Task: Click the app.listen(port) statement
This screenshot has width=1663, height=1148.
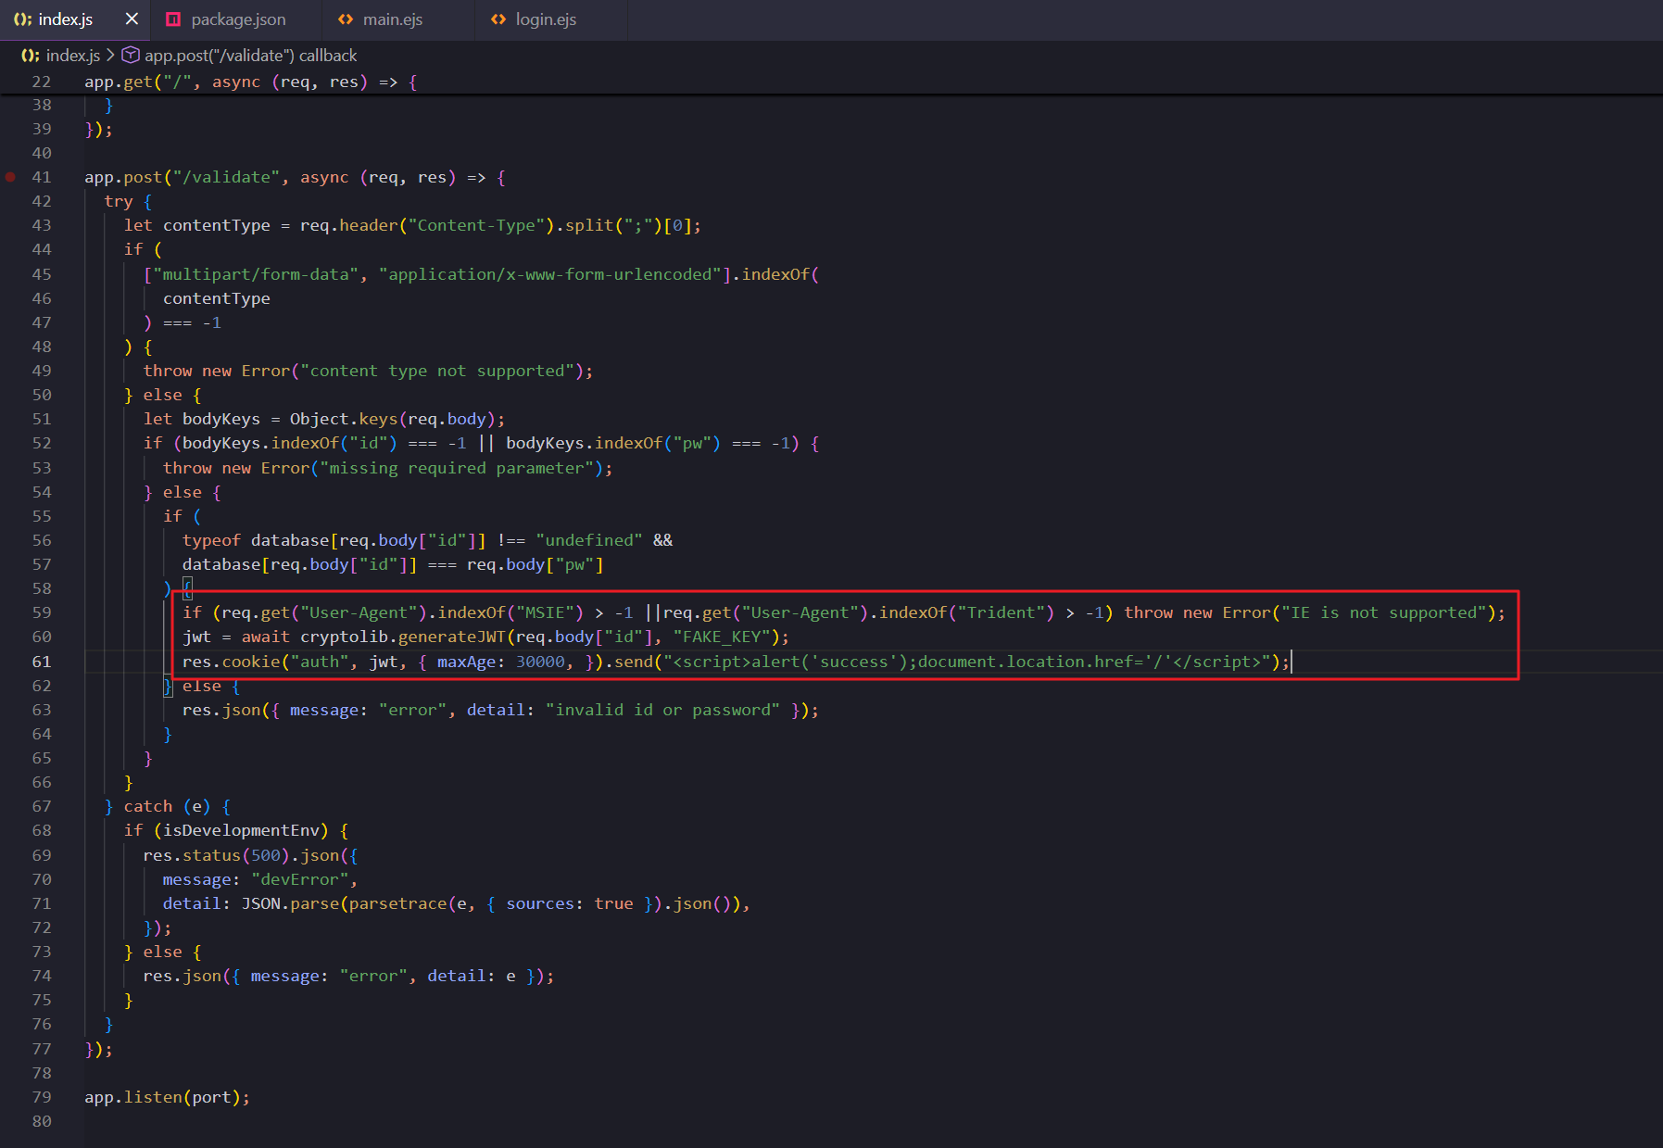Action: point(167,1097)
